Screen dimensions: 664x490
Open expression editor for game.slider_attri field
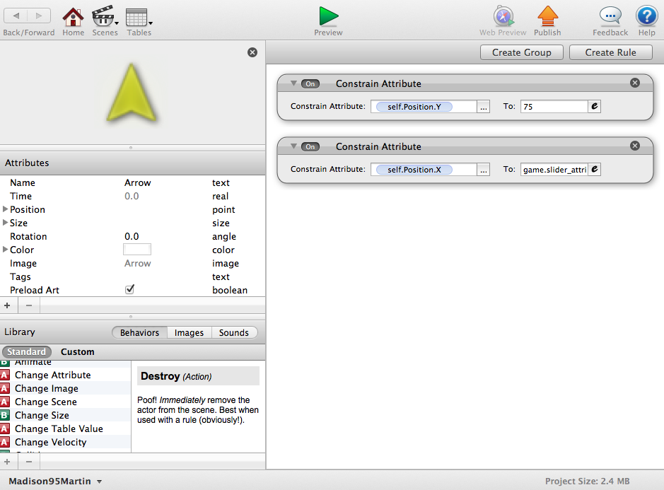click(x=595, y=170)
